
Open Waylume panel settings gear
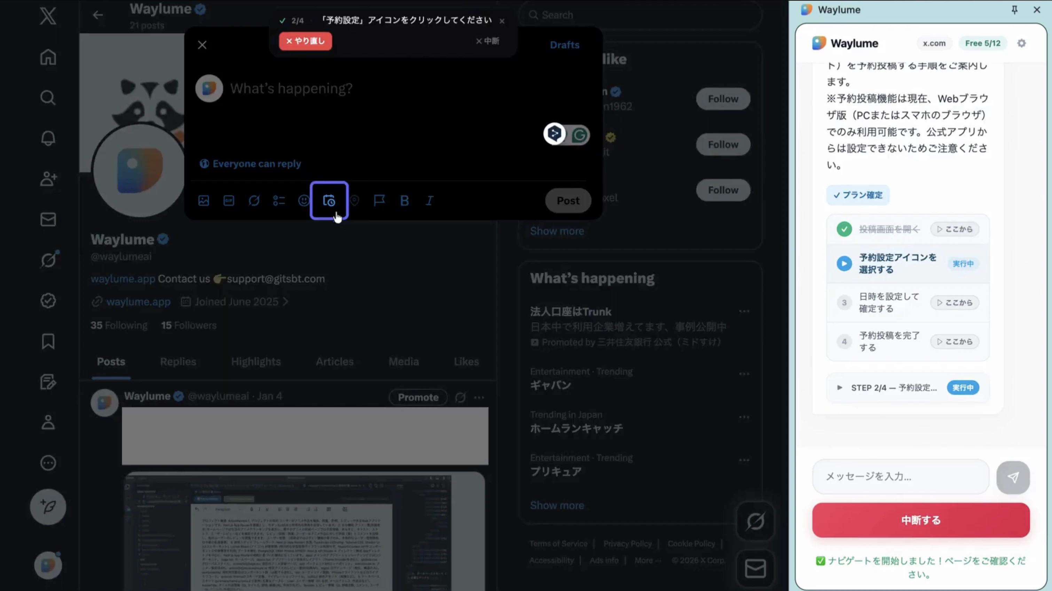1021,43
